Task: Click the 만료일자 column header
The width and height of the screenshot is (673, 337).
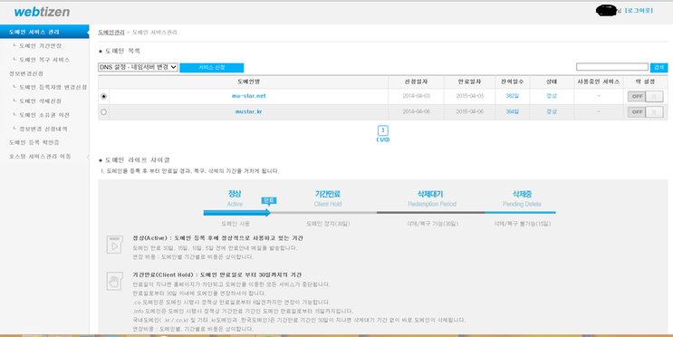Action: 469,82
